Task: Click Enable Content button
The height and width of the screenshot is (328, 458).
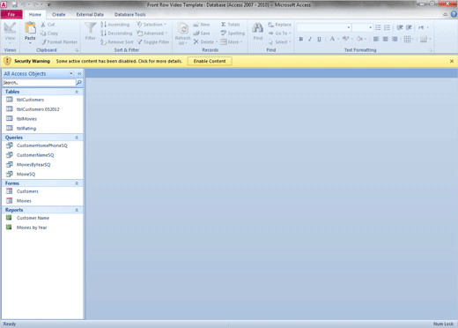Action: point(210,61)
